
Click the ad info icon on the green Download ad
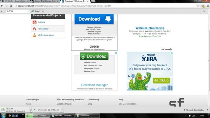(116, 53)
